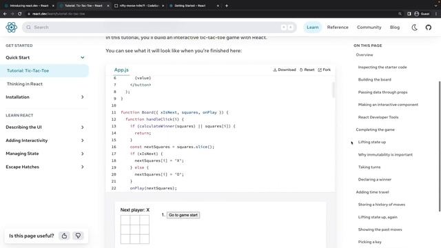Open the Community nav item
Image resolution: width=441 pixels, height=248 pixels.
coord(369,28)
